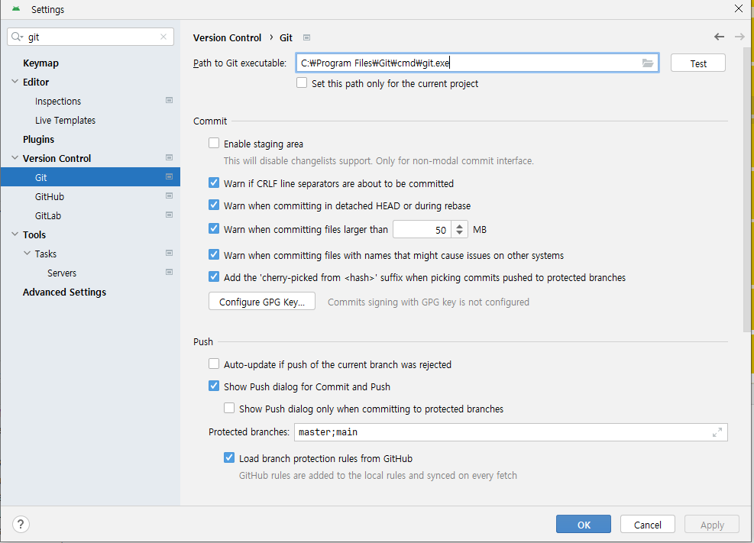Open Advanced Settings
Image resolution: width=754 pixels, height=543 pixels.
click(64, 293)
